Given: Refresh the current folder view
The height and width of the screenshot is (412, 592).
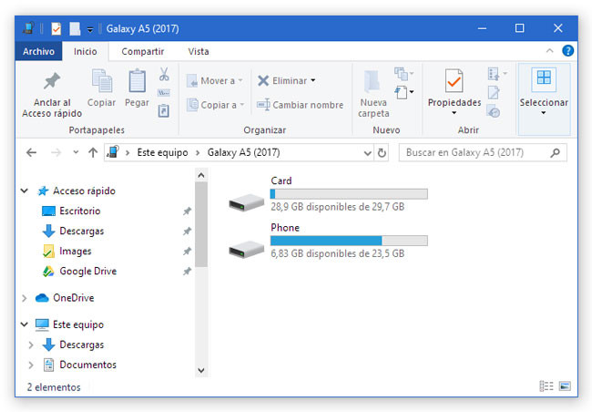Looking at the screenshot, I should tap(382, 152).
